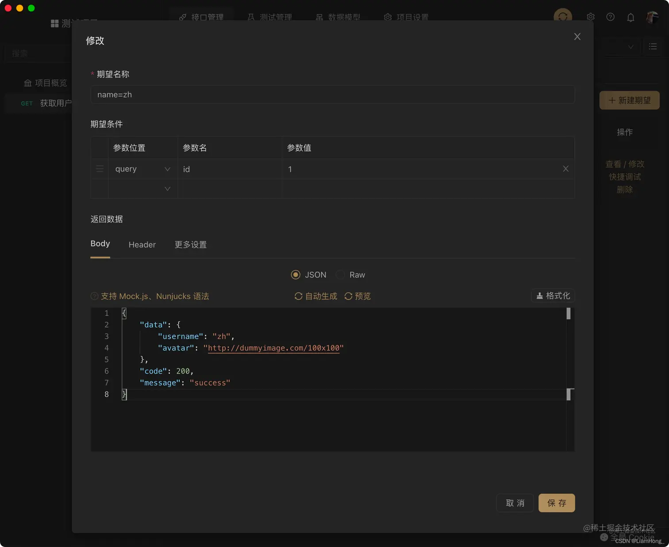The image size is (669, 547).
Task: Click the 自动生成 auto-generate button
Action: (316, 296)
